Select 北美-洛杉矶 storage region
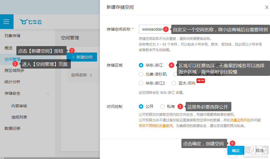 (141, 74)
